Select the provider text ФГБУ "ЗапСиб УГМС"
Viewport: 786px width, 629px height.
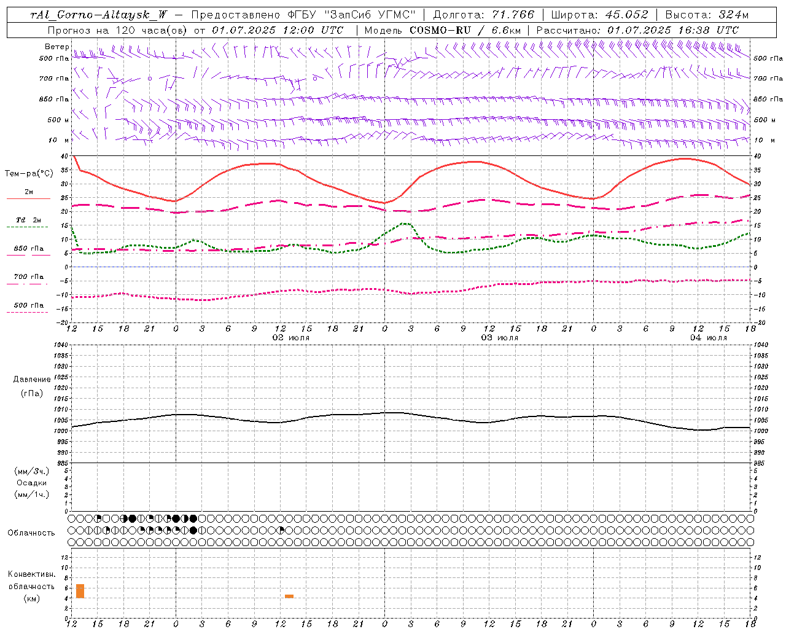pos(352,15)
